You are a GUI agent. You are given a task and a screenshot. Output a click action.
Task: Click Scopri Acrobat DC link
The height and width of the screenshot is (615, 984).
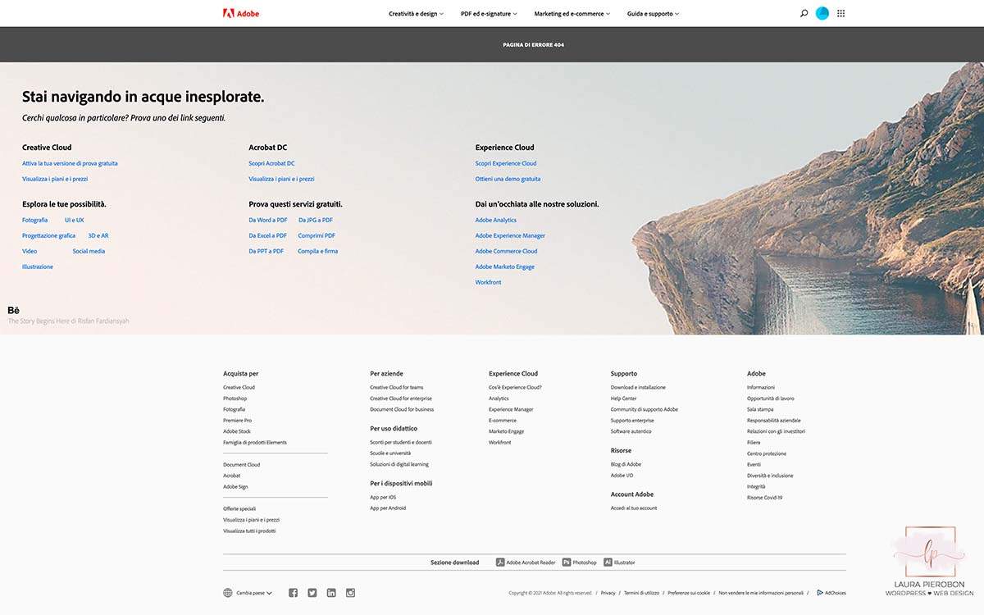coord(271,163)
